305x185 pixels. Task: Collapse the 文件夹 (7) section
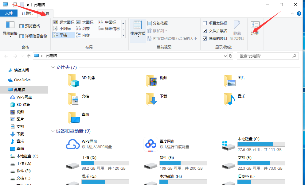point(53,67)
